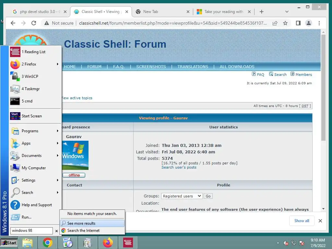Open ALL DOWNLOADS page
The width and height of the screenshot is (332, 249).
point(237,67)
